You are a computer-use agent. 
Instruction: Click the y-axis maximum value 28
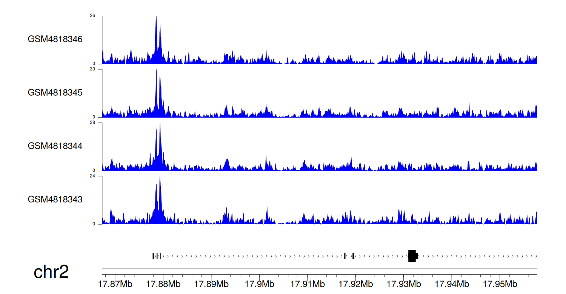pos(92,123)
